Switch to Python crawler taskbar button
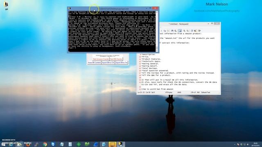The image size is (262, 147). 121,144
